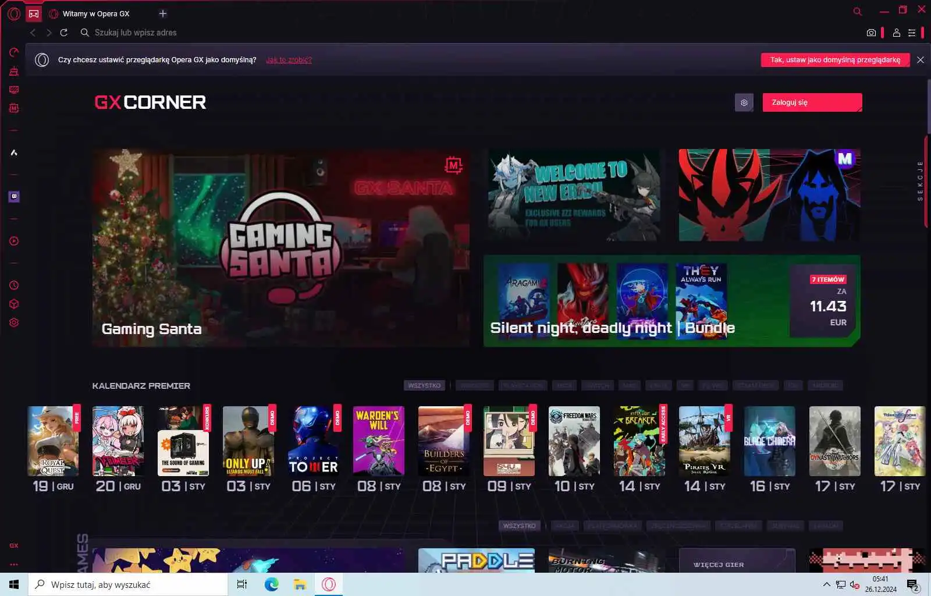Go back with the back arrow
Screen dimensions: 931x596
pyautogui.click(x=33, y=33)
